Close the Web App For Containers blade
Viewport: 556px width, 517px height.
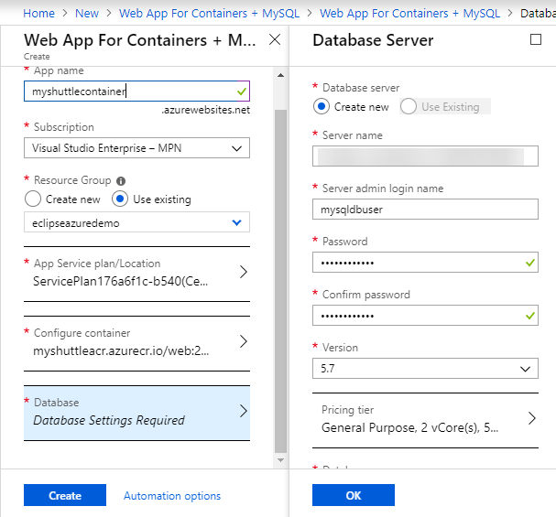[275, 39]
